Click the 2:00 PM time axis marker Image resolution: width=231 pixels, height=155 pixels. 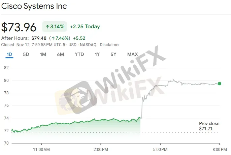(101, 149)
